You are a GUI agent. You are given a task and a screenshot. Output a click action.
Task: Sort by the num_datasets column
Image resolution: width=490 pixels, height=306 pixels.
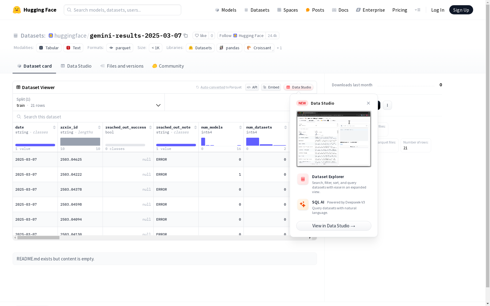click(x=285, y=127)
